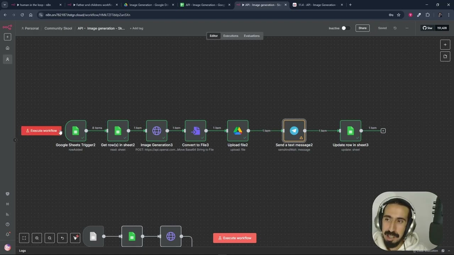This screenshot has height=255, width=454.
Task: Switch to the Evaluations tab
Action: tap(251, 36)
